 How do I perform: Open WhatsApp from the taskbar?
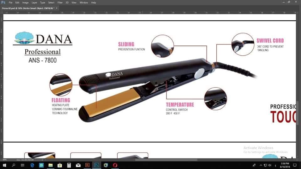[41, 165]
